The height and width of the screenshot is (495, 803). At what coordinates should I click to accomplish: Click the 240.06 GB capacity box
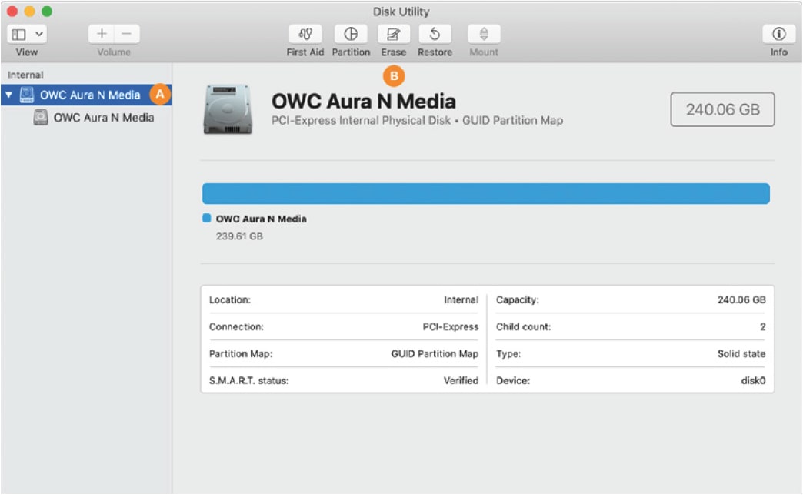[x=722, y=110]
